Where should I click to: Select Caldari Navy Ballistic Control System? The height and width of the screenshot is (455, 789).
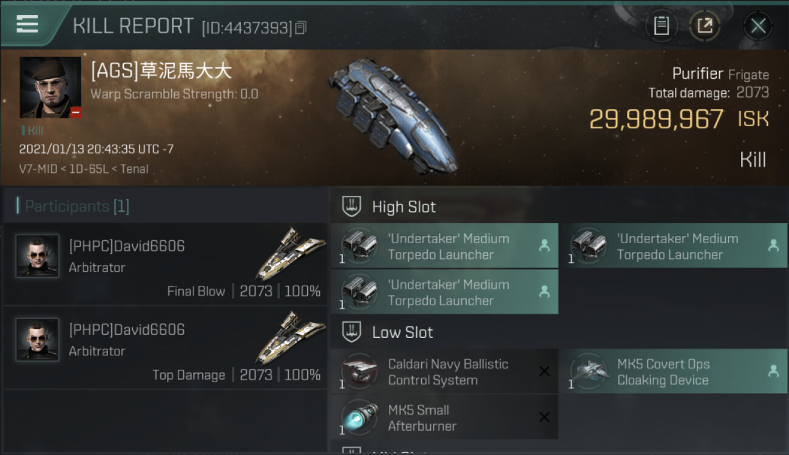[x=444, y=371]
